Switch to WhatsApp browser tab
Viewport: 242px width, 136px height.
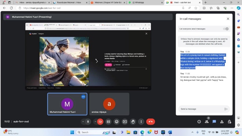click(x=145, y=2)
